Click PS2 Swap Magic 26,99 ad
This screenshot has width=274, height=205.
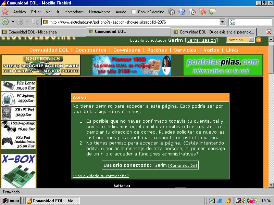(18, 127)
